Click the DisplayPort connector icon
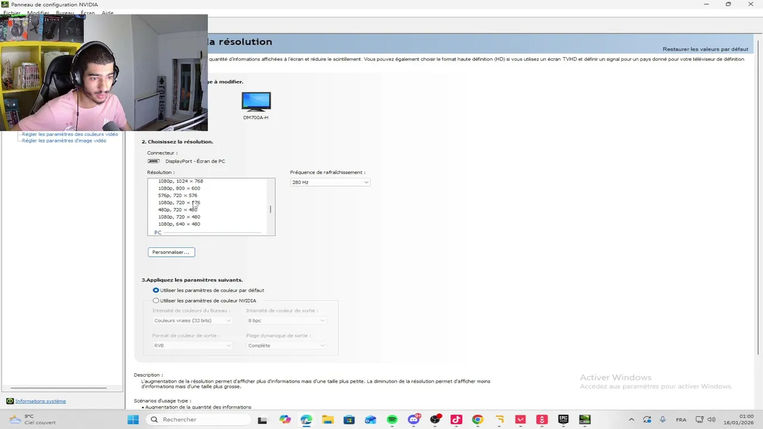The image size is (763, 429). (x=154, y=161)
